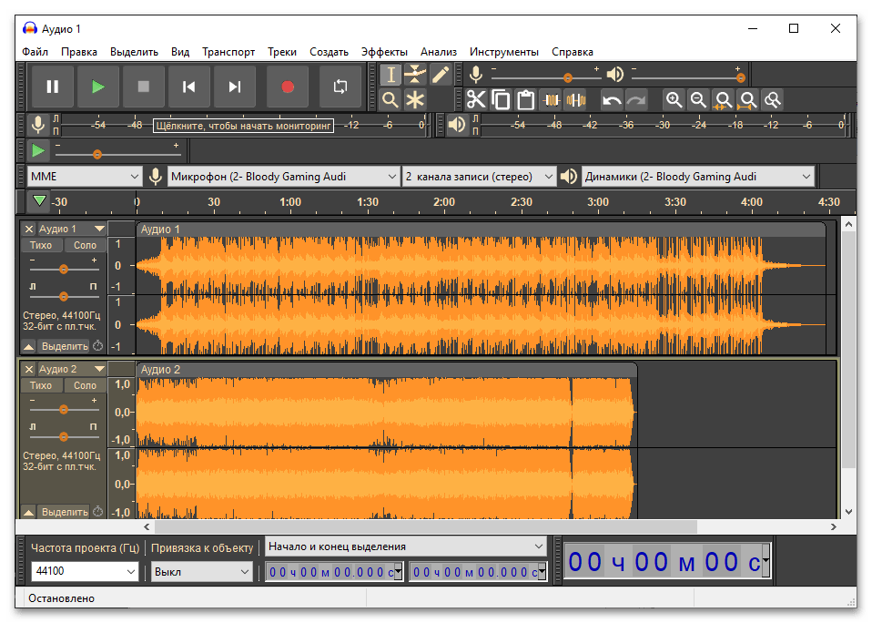This screenshot has width=872, height=623.
Task: Click the Cut scissors icon
Action: (476, 99)
